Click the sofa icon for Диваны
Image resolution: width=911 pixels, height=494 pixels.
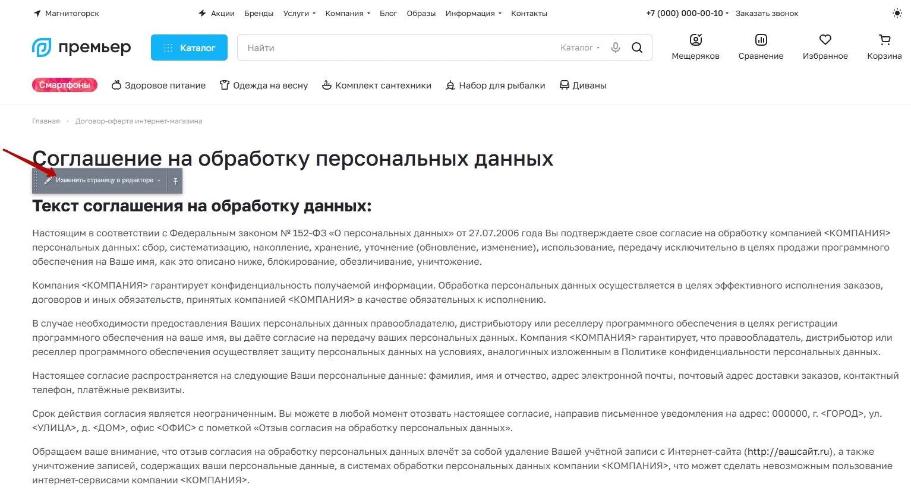pos(565,85)
